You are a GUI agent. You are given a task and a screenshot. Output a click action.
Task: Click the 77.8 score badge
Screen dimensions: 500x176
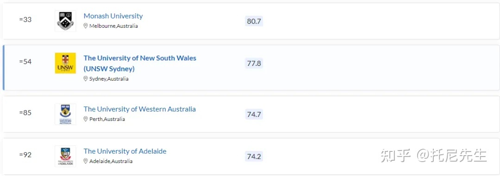[x=254, y=63]
